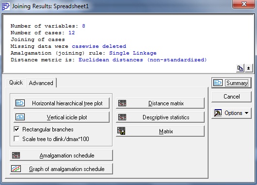Click the 'Joining of cases' line
The height and width of the screenshot is (185, 257).
(x=38, y=40)
